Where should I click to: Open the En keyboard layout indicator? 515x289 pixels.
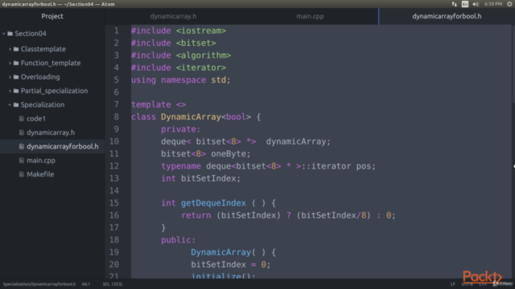(465, 4)
